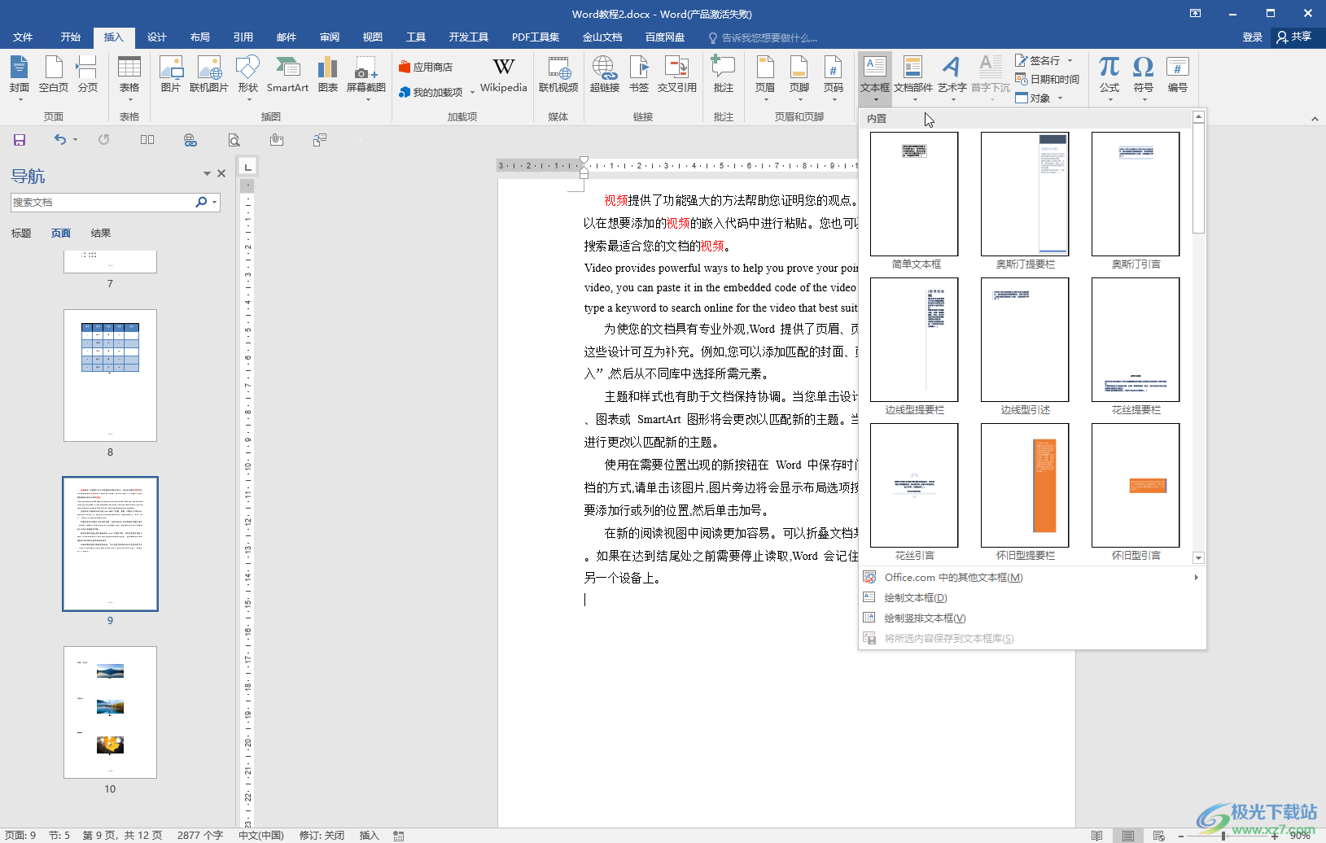Zoom out with the minus button

(1181, 836)
